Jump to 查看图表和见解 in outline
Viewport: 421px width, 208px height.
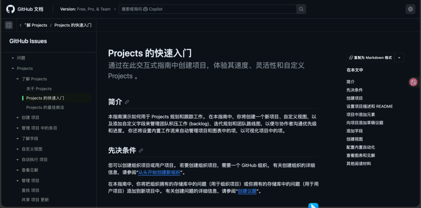click(x=361, y=155)
